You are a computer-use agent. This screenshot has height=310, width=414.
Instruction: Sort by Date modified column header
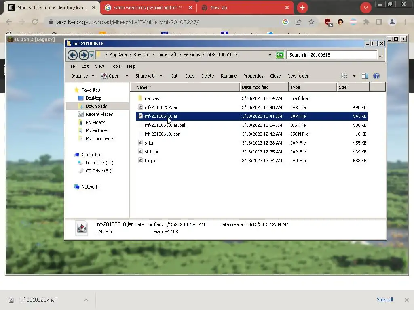tap(264, 87)
